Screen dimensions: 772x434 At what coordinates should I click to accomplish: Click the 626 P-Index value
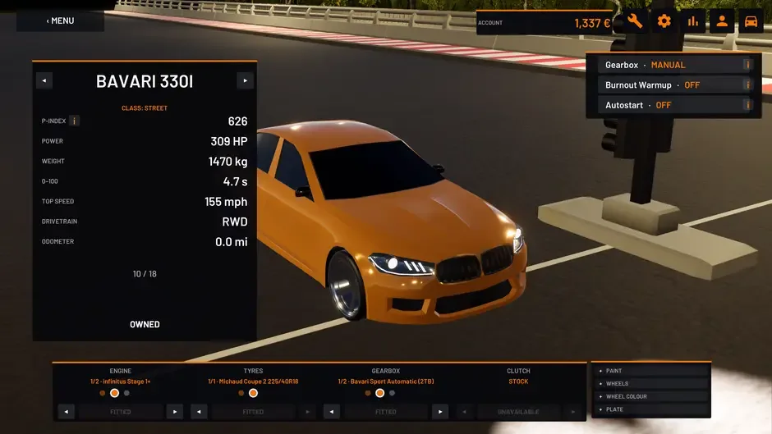238,121
